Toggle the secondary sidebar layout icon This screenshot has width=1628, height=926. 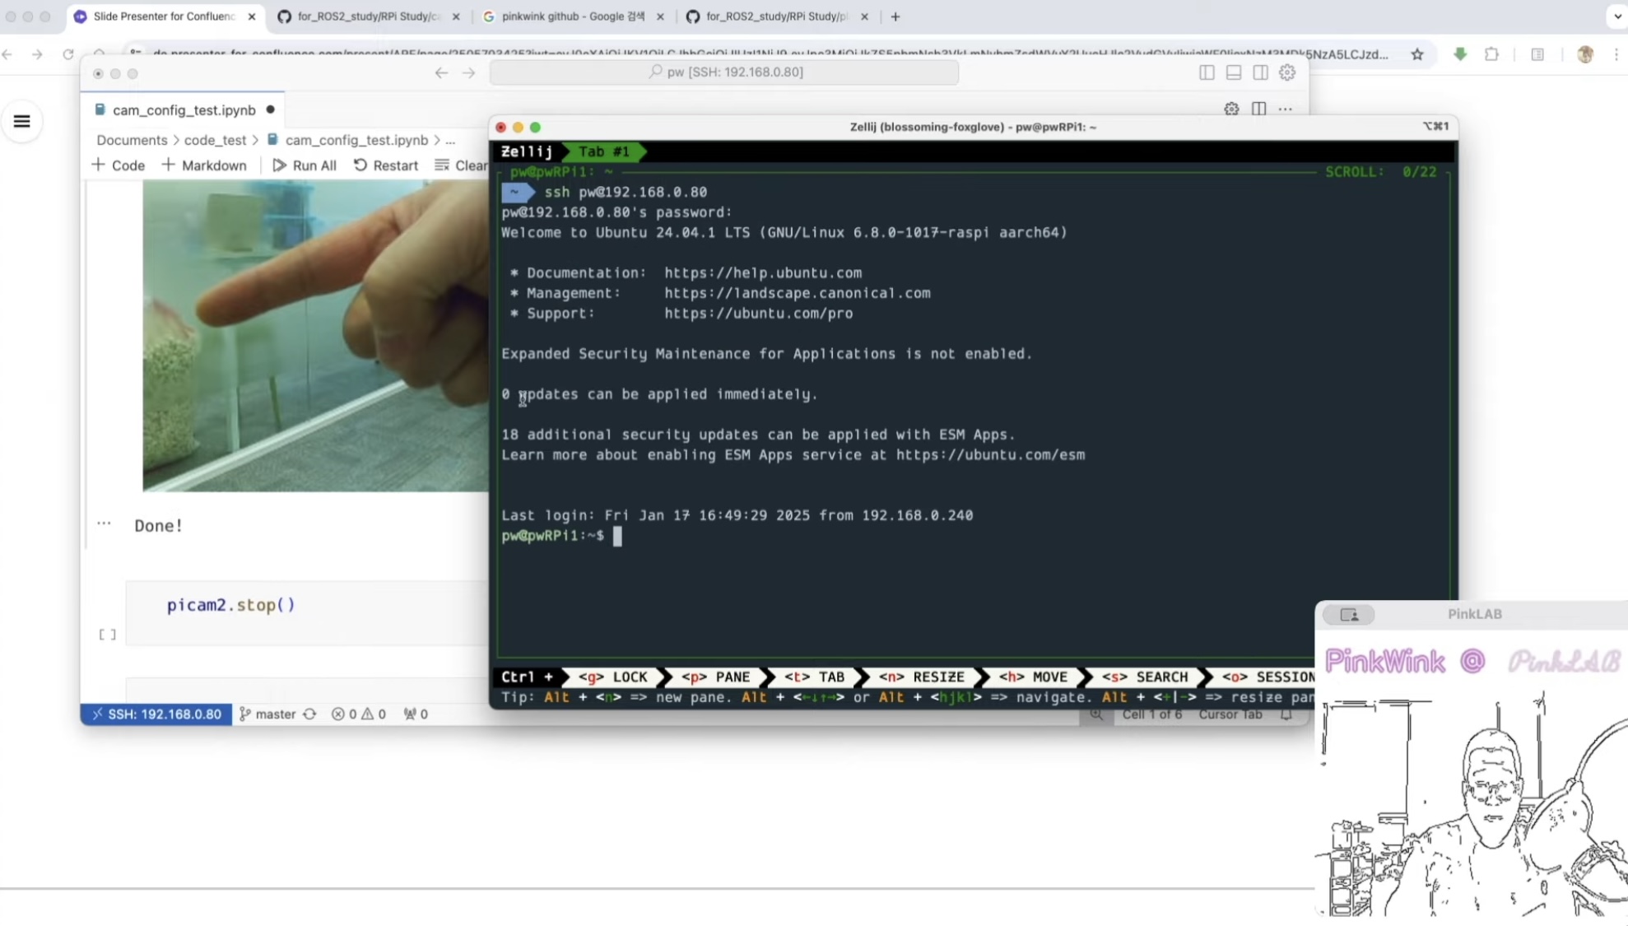coord(1260,72)
